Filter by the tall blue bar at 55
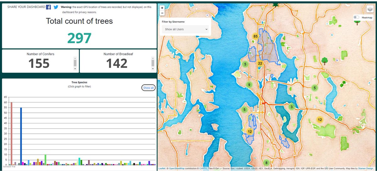 click(21, 136)
